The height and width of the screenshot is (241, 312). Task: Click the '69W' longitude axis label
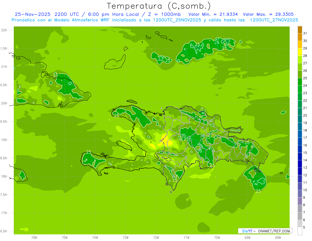tap(248, 238)
